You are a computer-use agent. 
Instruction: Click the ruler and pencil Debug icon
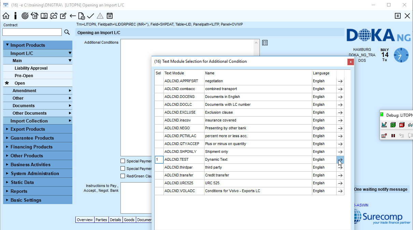point(384,125)
